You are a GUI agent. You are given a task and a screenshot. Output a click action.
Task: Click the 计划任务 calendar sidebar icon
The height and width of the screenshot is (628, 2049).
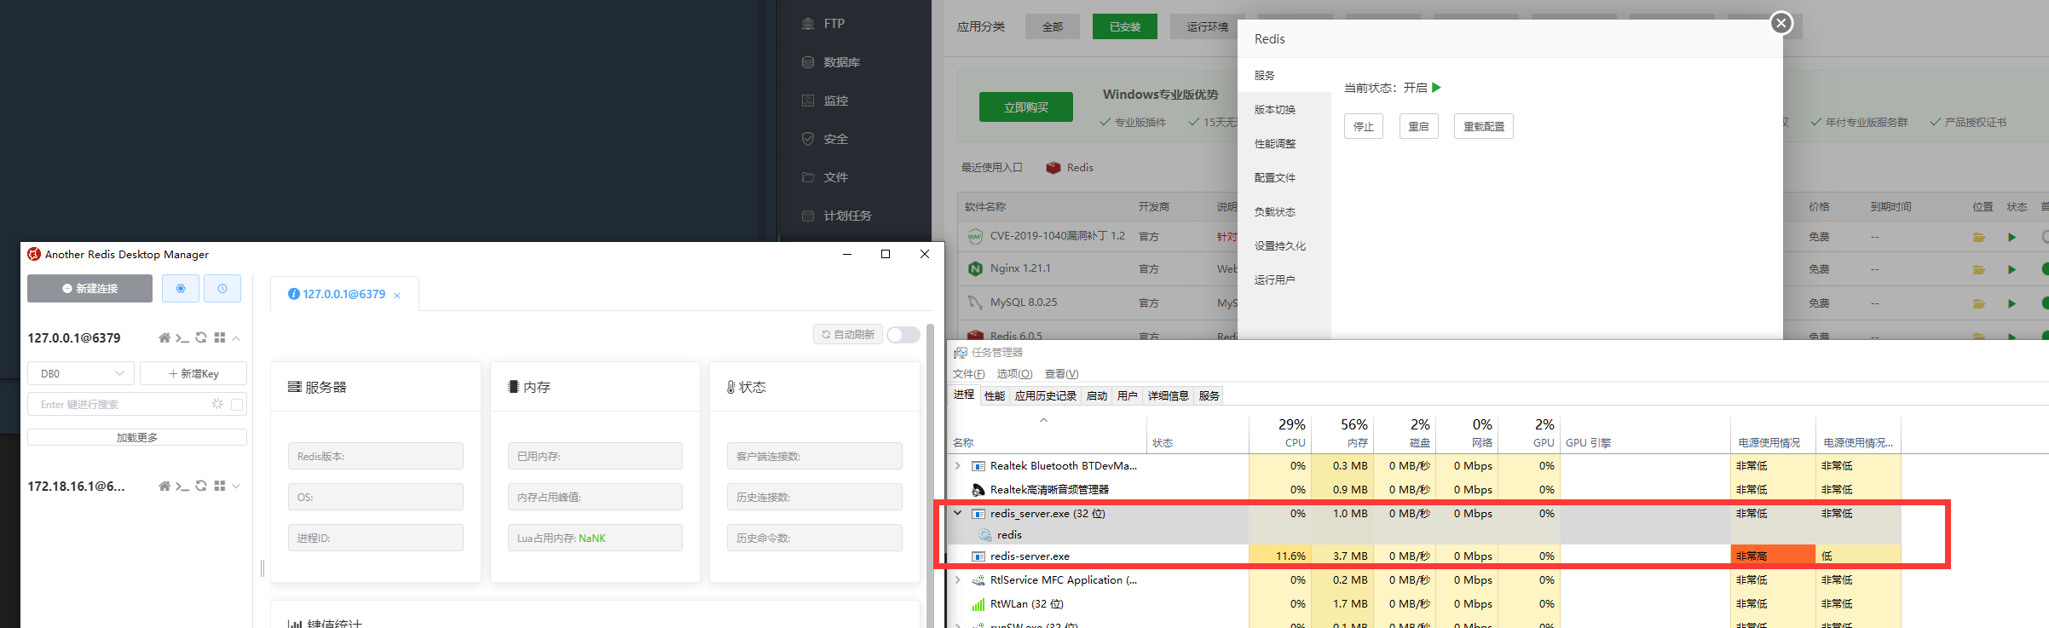click(808, 216)
